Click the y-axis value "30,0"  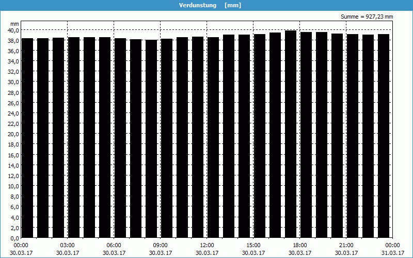pos(13,82)
